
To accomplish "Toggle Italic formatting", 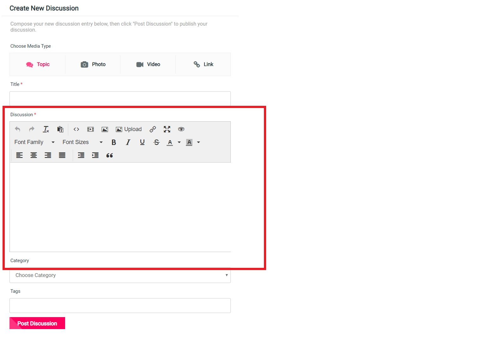I will tap(128, 142).
